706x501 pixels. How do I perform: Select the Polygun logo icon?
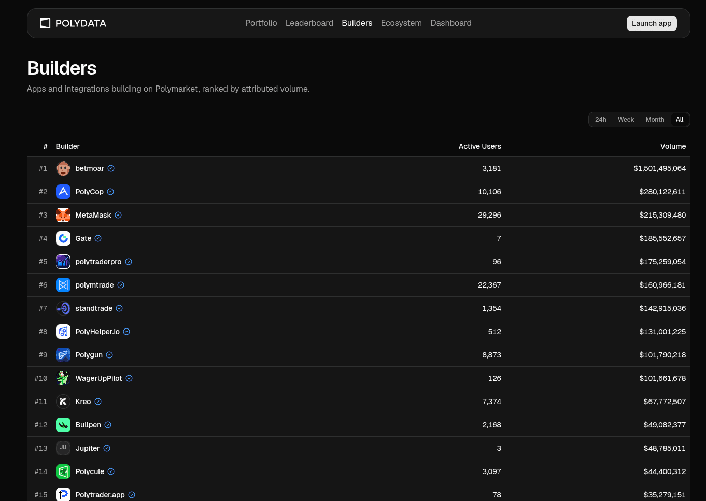tap(63, 355)
